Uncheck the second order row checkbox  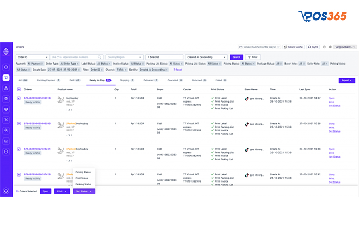pos(19,123)
